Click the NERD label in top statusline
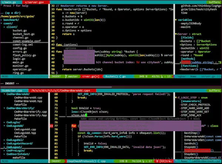Viewport: 222px width, 164px height. (5, 76)
